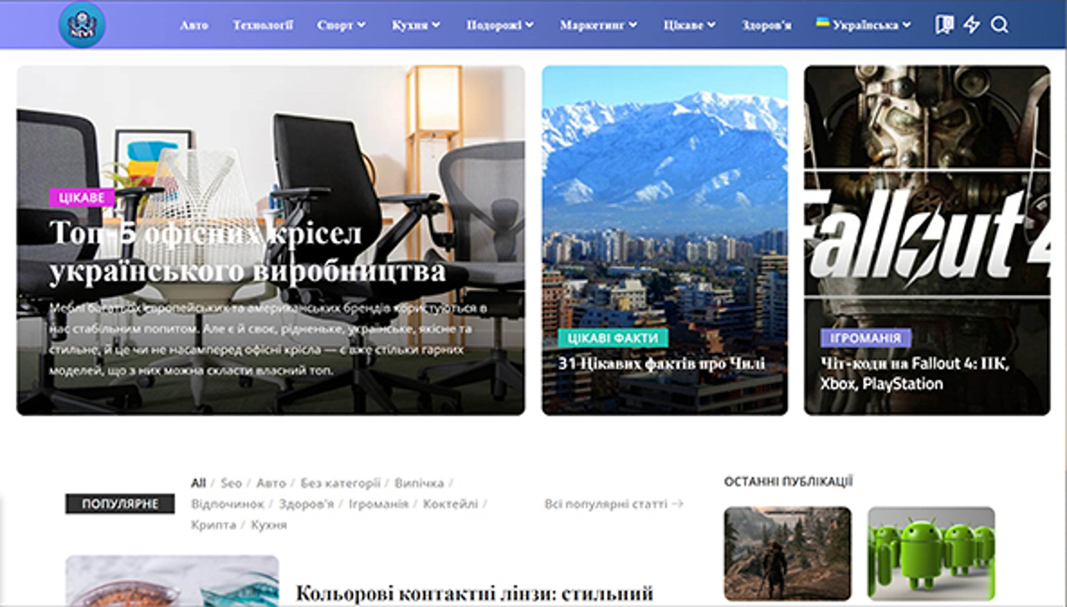The height and width of the screenshot is (607, 1067).
Task: Expand the Цікаве navigation dropdown
Action: pyautogui.click(x=689, y=25)
